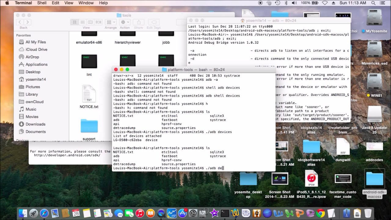The image size is (391, 220).
Task: Select the iPod5,1 ipsw file on desktop
Action: (311, 178)
